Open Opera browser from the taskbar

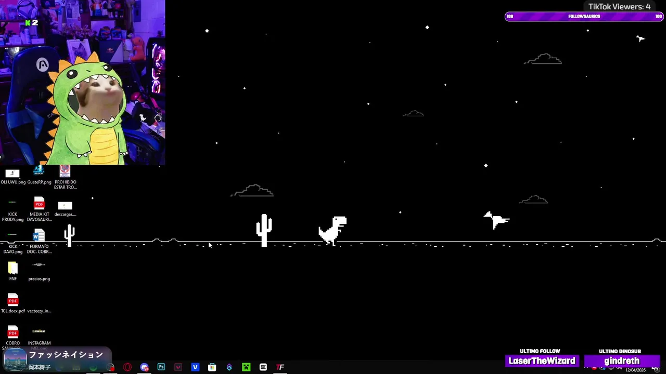[x=127, y=367]
